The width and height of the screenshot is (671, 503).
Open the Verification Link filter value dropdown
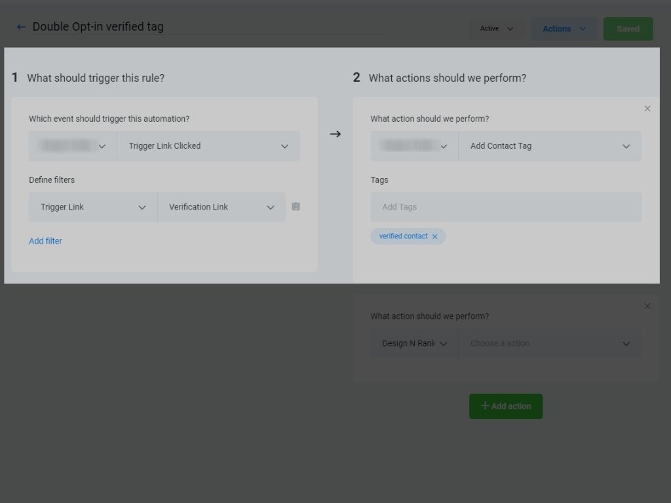click(x=221, y=207)
